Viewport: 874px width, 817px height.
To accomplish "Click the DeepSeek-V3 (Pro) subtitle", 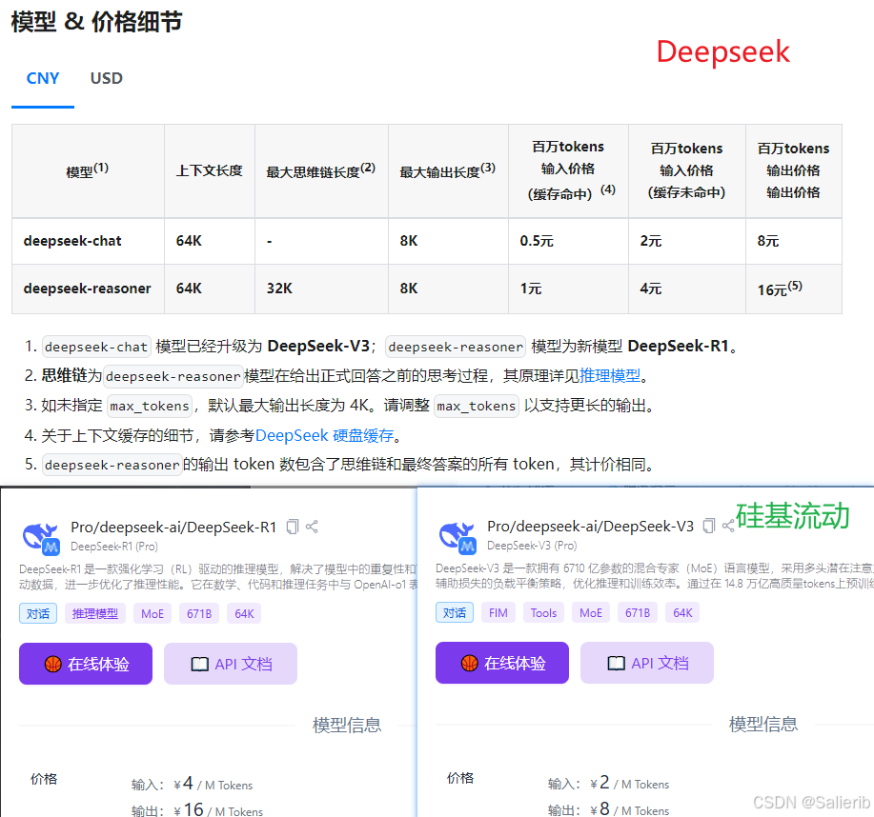I will tap(532, 546).
